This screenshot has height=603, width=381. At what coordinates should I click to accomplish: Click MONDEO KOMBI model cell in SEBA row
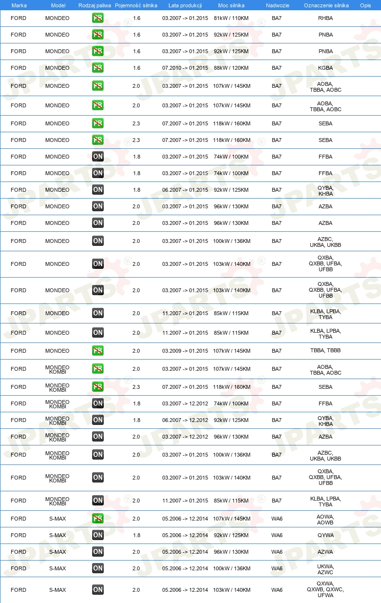(x=57, y=387)
